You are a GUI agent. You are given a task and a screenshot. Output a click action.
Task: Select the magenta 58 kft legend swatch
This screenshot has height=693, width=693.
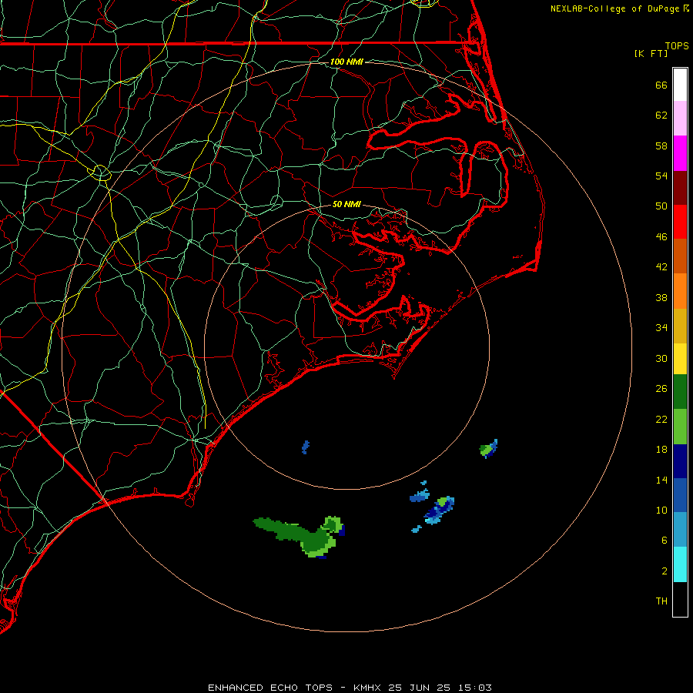click(x=680, y=153)
